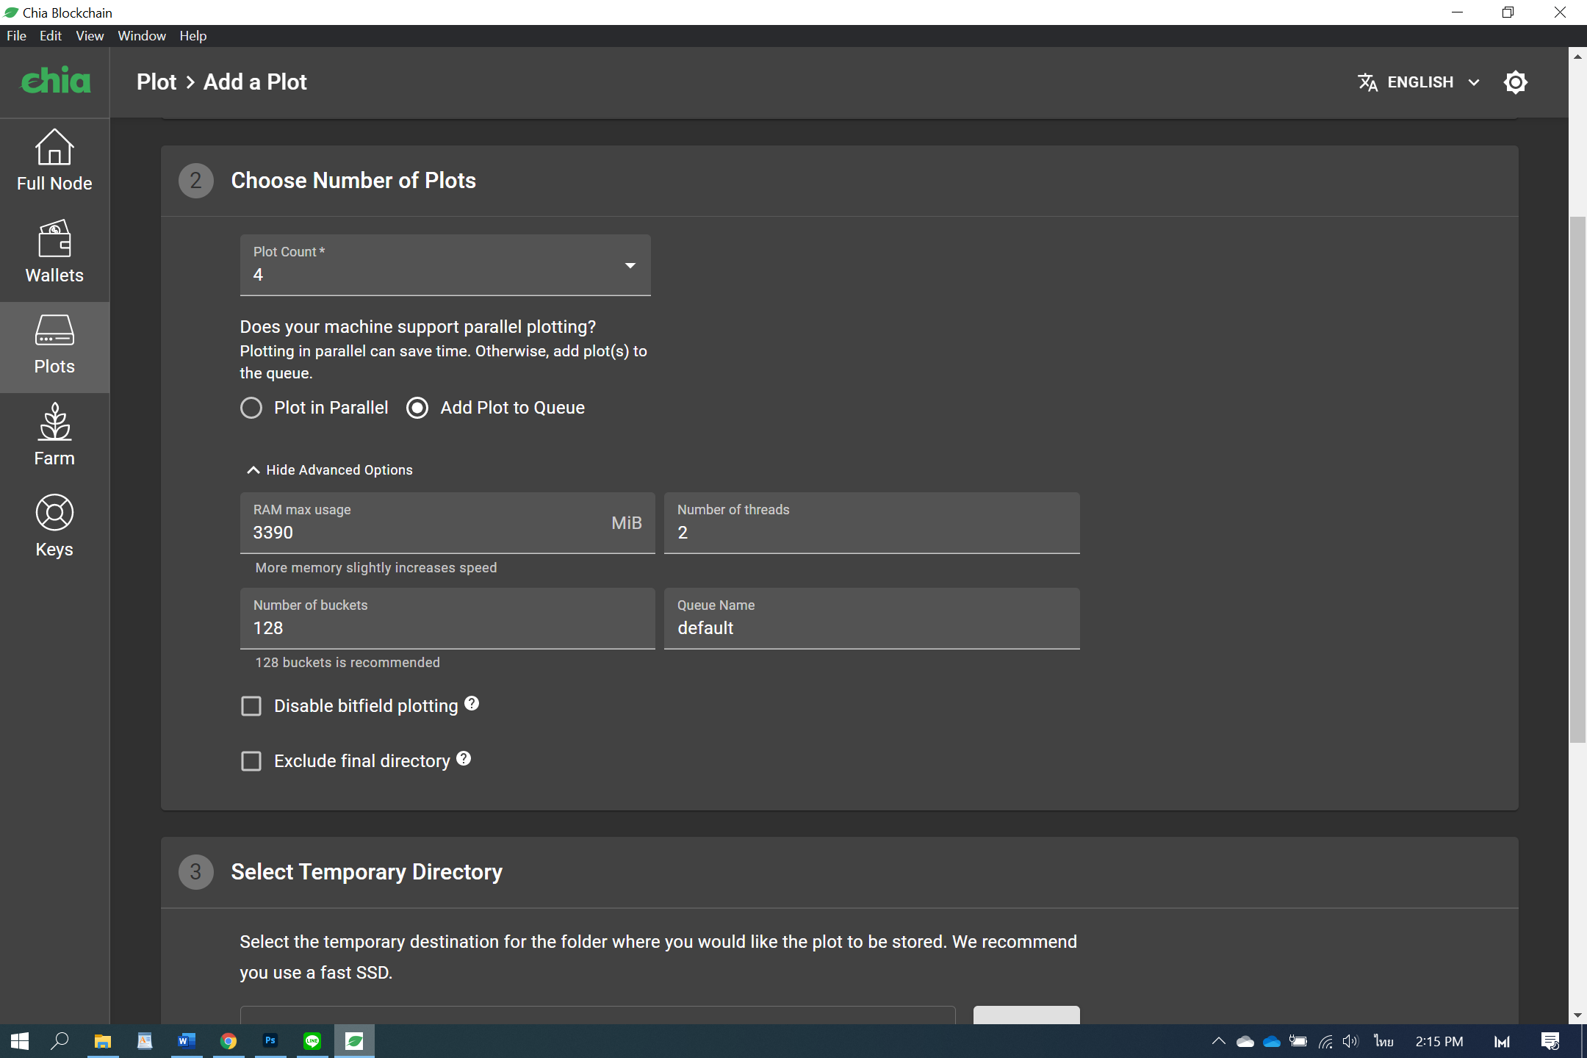1587x1058 pixels.
Task: Open Google Chrome from taskbar
Action: [x=228, y=1041]
